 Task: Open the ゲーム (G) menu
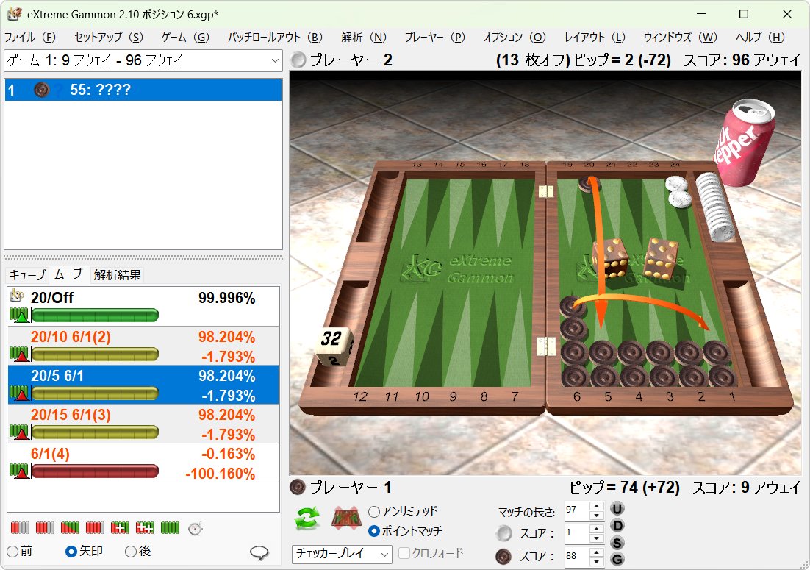(x=185, y=38)
